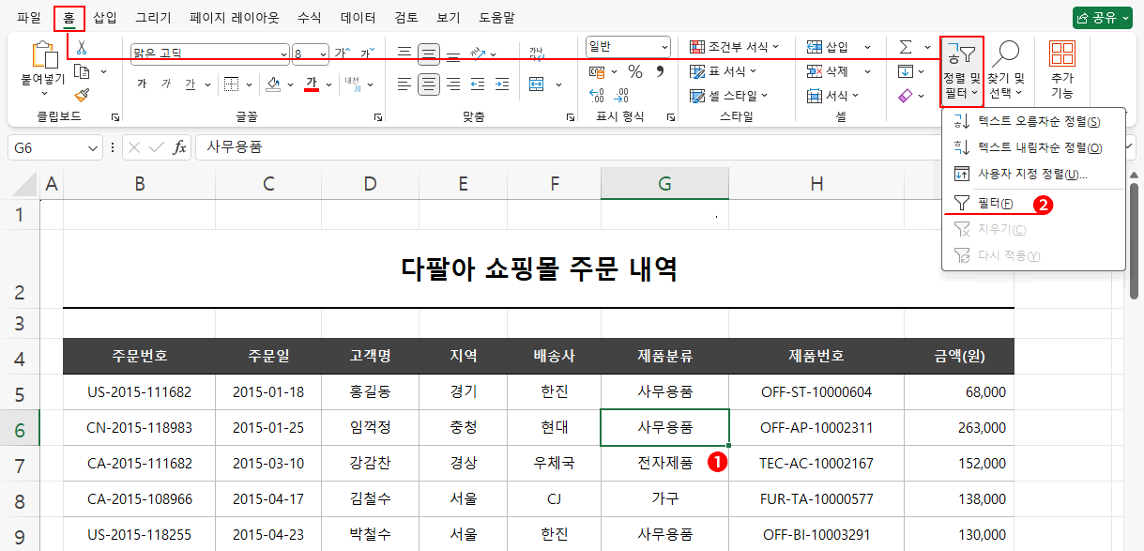
Task: Select 텍스트 내림차순 정렬 menu item
Action: pyautogui.click(x=1033, y=147)
